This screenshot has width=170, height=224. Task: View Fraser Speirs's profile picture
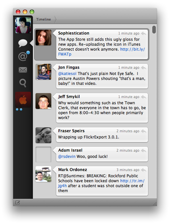[x=43, y=135]
